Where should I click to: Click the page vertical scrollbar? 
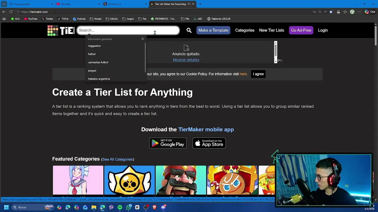(376, 35)
